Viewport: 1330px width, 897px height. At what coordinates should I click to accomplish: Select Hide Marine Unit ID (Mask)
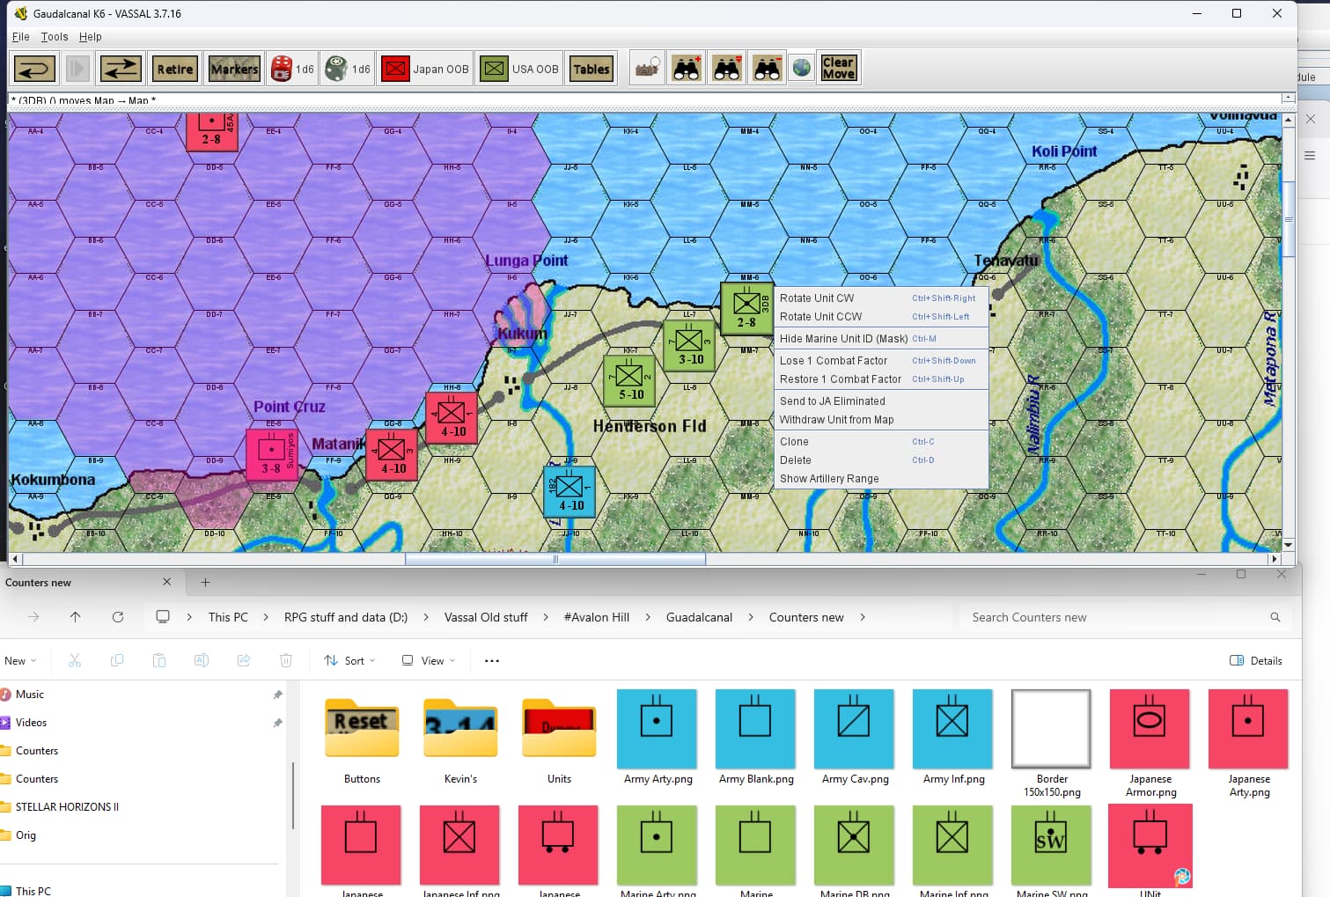click(881, 339)
